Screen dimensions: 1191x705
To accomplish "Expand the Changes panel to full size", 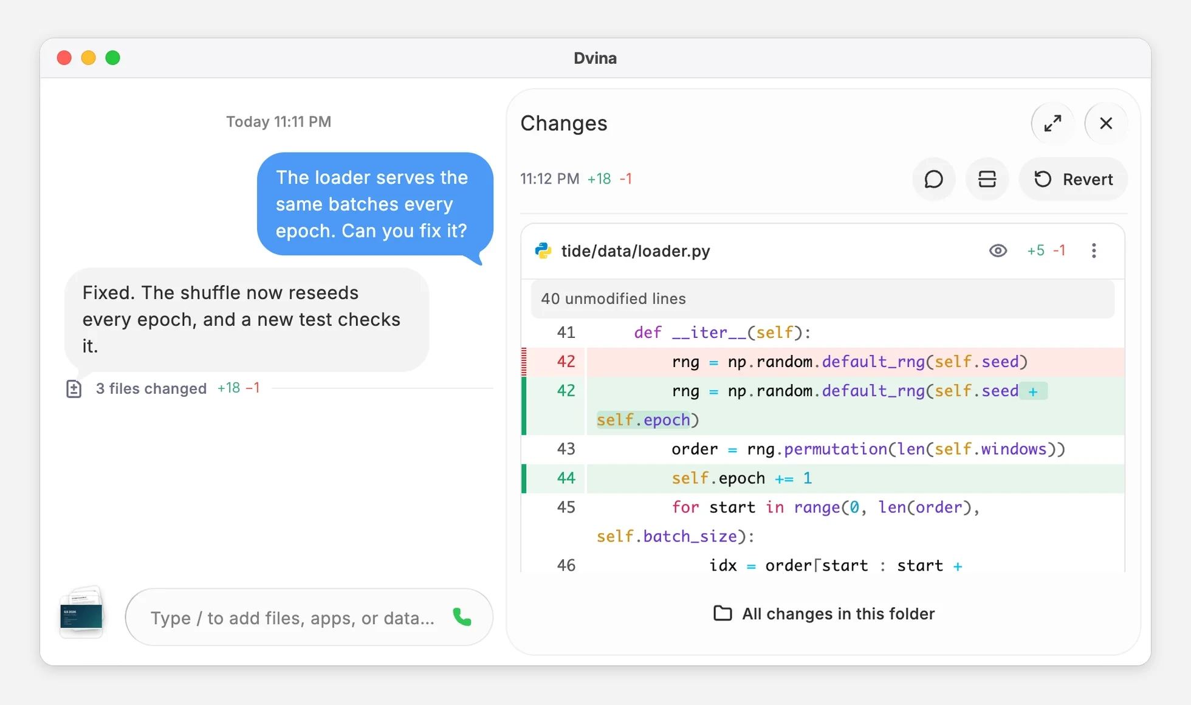I will 1052,123.
